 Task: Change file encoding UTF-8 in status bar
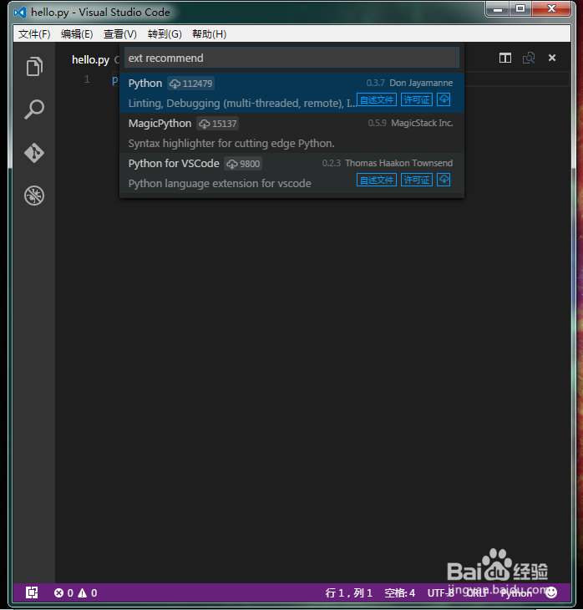[441, 593]
